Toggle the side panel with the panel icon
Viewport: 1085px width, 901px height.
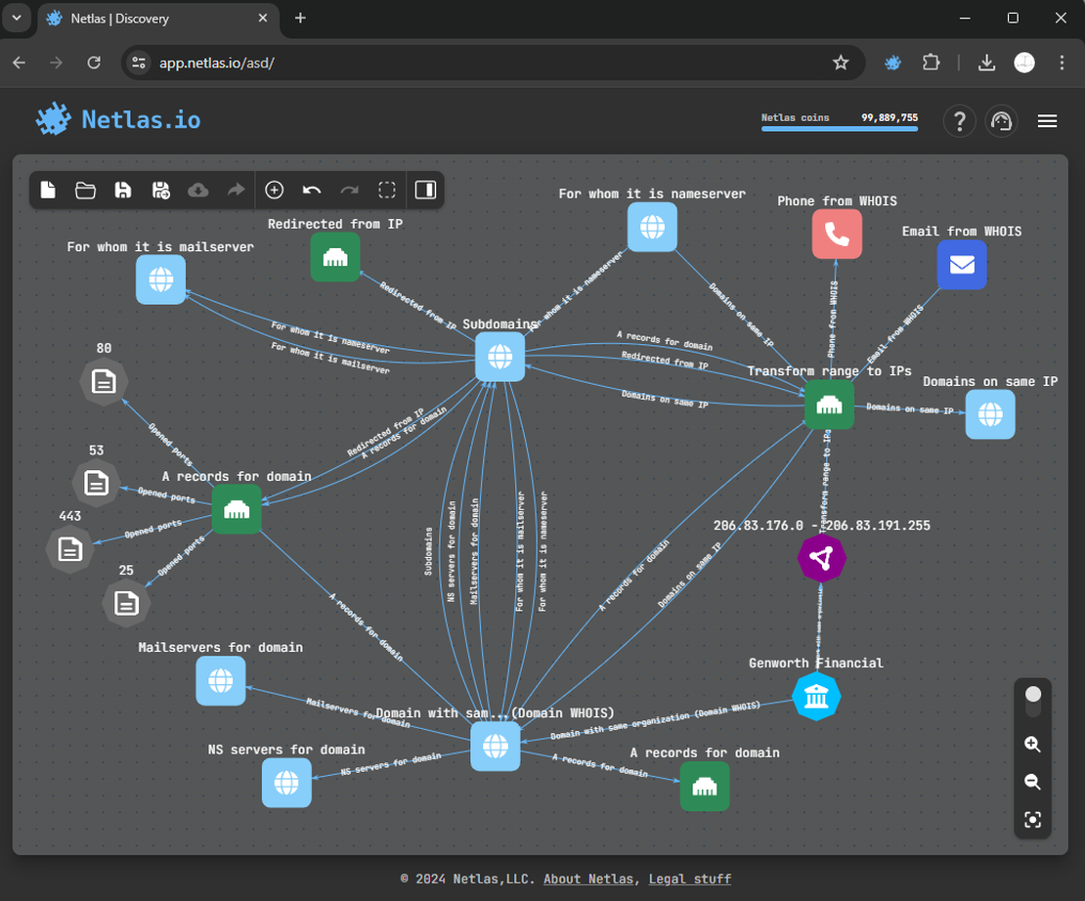(424, 190)
